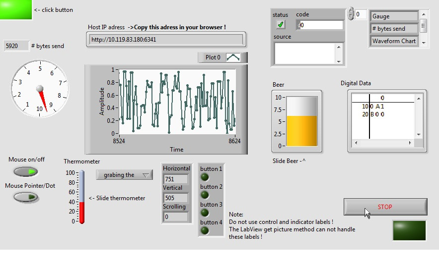Screen dimensions: 439x271
Task: Click the status green checkmark box
Action: pos(281,25)
